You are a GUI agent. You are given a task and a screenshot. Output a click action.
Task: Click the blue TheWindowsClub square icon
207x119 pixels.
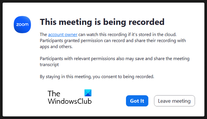[x=88, y=93]
